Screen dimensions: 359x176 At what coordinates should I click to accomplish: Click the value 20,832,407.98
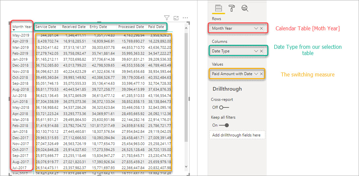click(x=159, y=167)
